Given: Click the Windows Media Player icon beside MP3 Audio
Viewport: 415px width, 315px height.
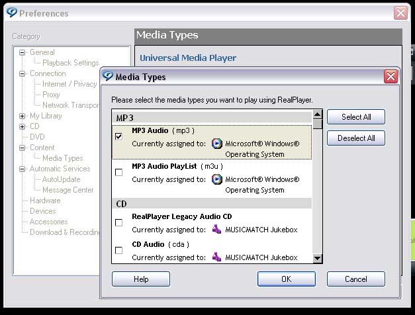Looking at the screenshot, I should coord(216,144).
